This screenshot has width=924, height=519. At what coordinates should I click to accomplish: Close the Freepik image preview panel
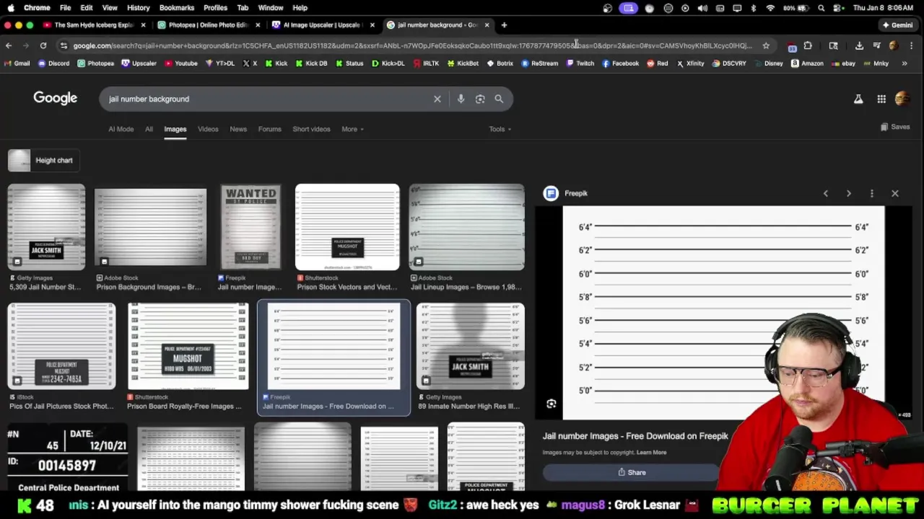(895, 193)
